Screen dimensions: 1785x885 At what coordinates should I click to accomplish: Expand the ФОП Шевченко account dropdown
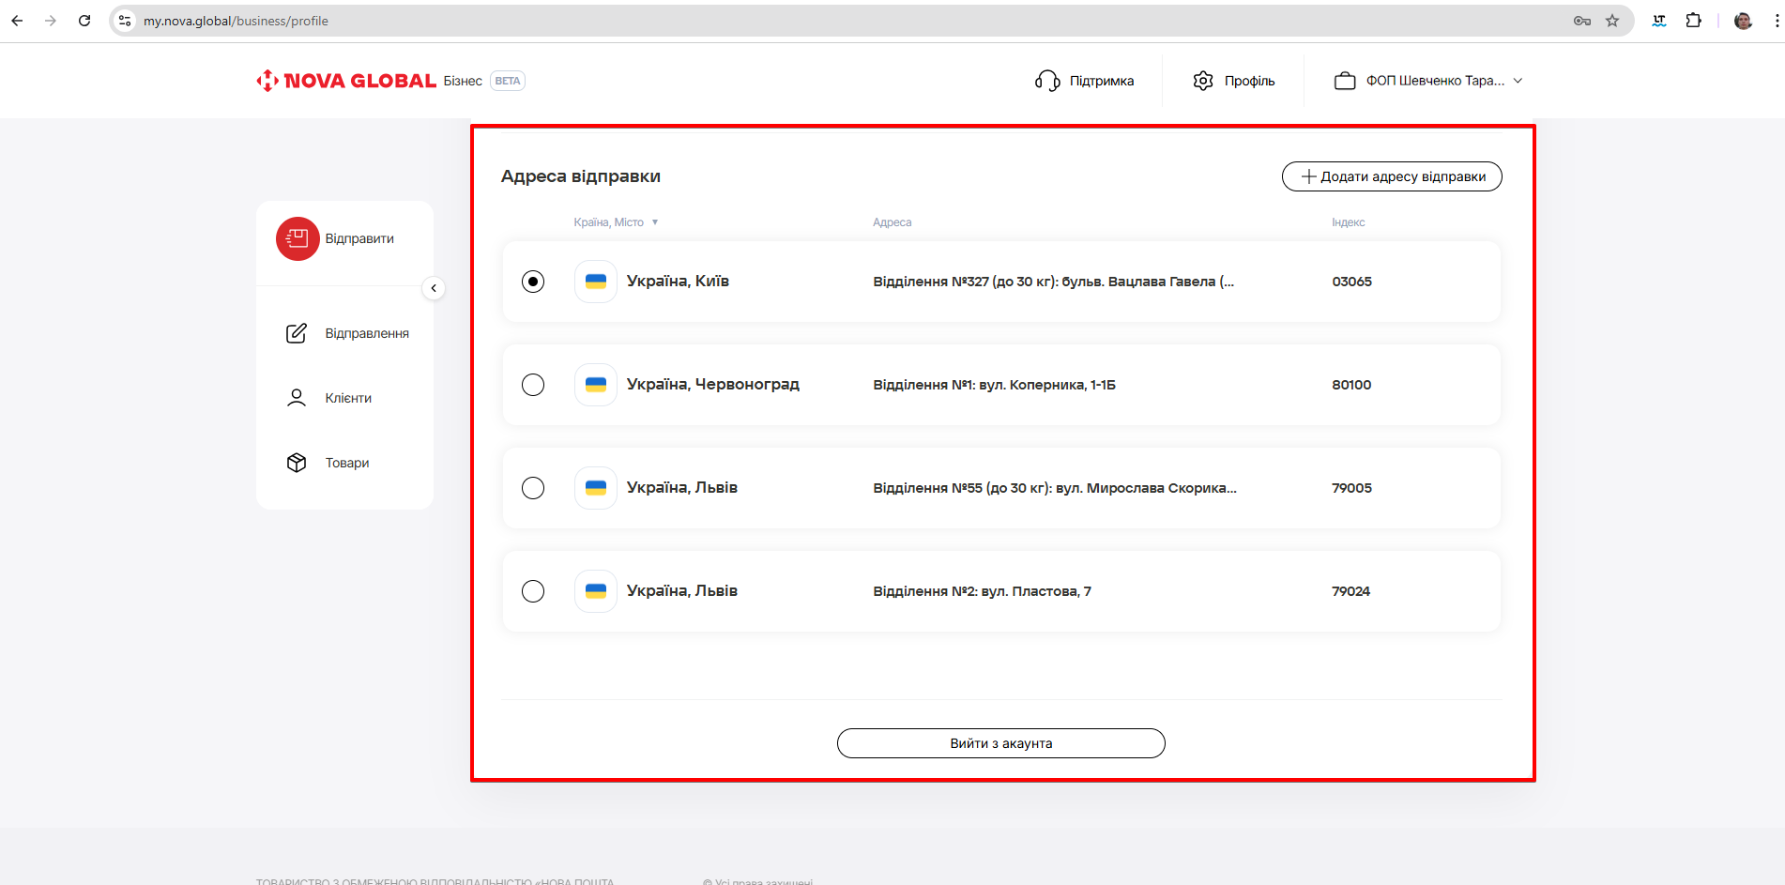pyautogui.click(x=1518, y=81)
